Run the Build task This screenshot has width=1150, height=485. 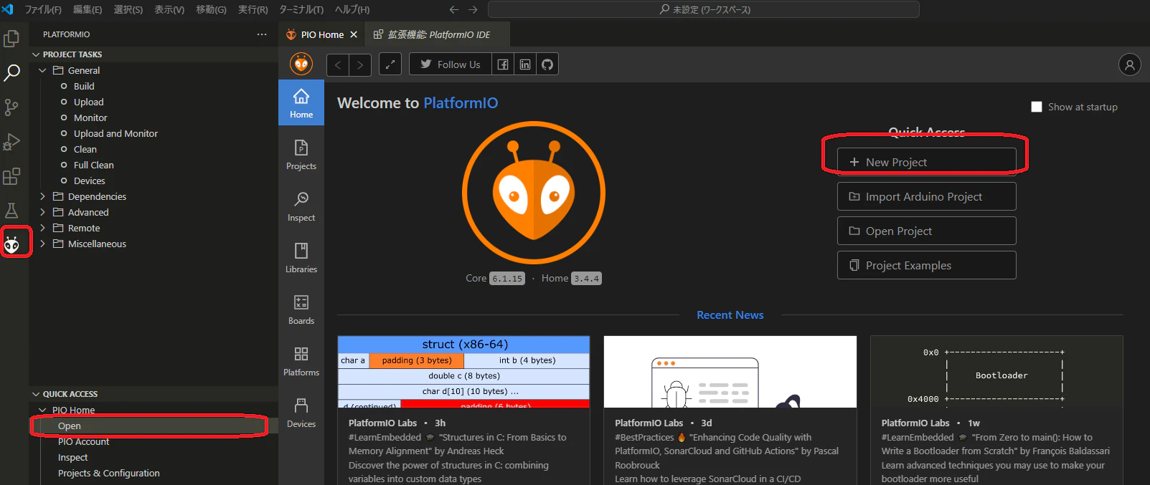coord(84,86)
